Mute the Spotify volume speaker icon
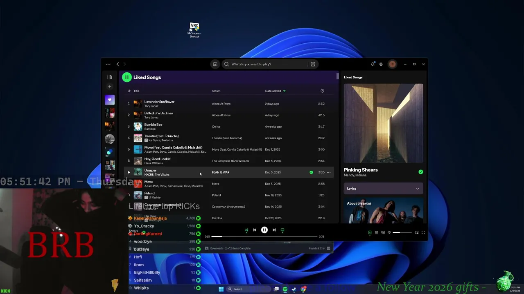Viewport: 524px width, 294px height. click(389, 232)
